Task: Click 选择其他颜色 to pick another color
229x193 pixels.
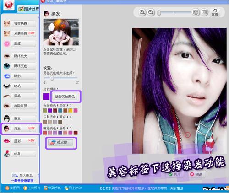Action: [x=65, y=96]
